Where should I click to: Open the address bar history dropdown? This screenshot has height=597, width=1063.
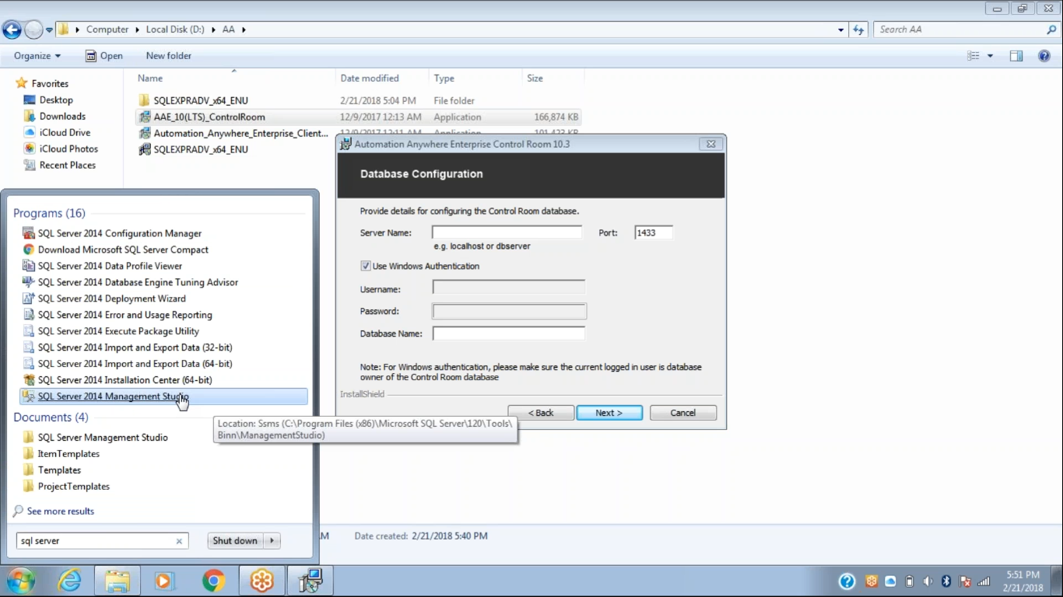(x=841, y=30)
